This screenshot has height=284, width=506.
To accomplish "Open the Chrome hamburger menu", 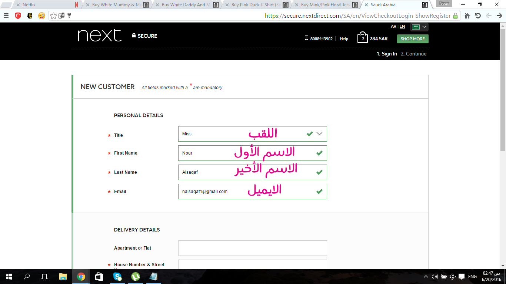I will (6, 16).
